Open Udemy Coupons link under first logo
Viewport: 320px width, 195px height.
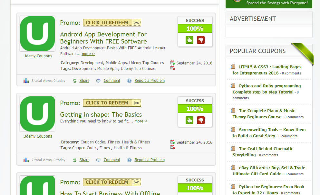click(x=38, y=56)
